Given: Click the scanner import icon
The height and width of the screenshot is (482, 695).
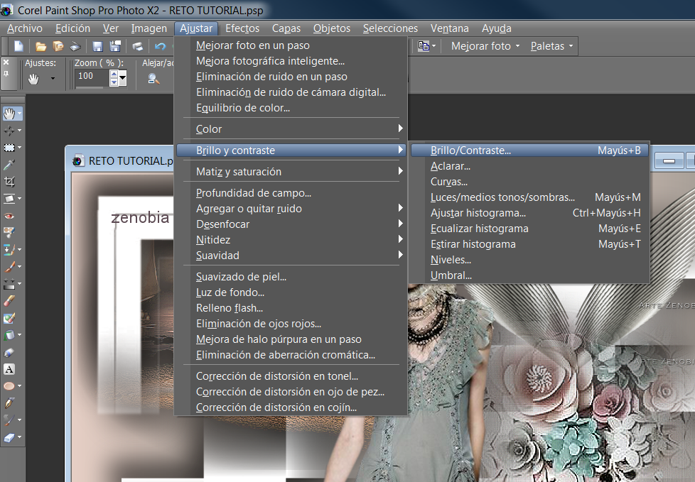Looking at the screenshot, I should click(75, 46).
